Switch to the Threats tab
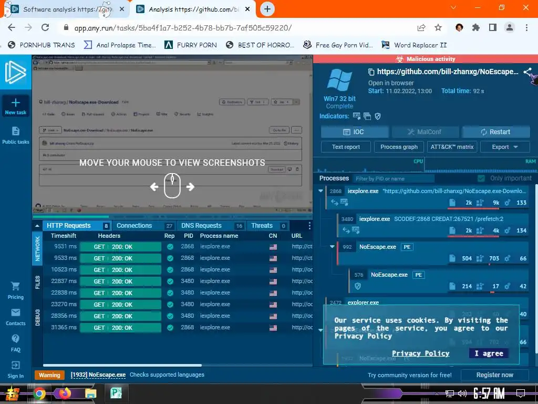This screenshot has width=538, height=404. (x=267, y=226)
